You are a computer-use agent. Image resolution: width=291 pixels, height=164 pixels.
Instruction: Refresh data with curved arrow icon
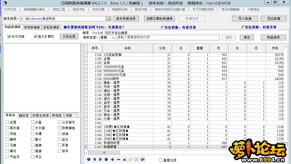point(143,159)
